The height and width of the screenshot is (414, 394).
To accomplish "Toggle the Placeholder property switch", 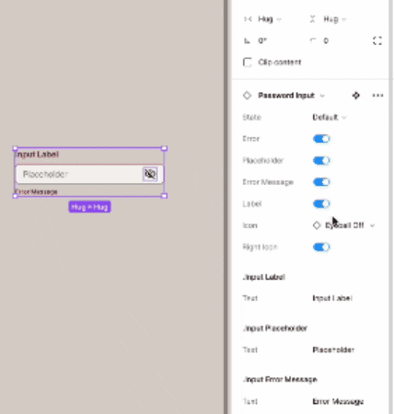I will click(x=321, y=161).
